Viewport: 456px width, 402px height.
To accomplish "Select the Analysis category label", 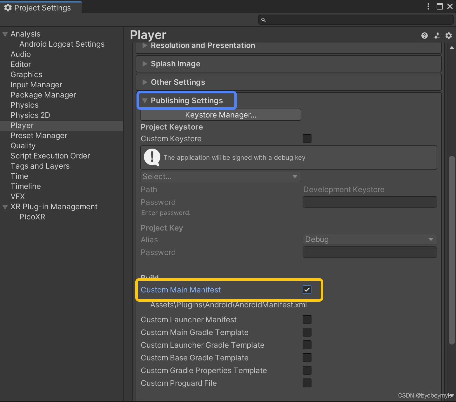I will pyautogui.click(x=25, y=34).
